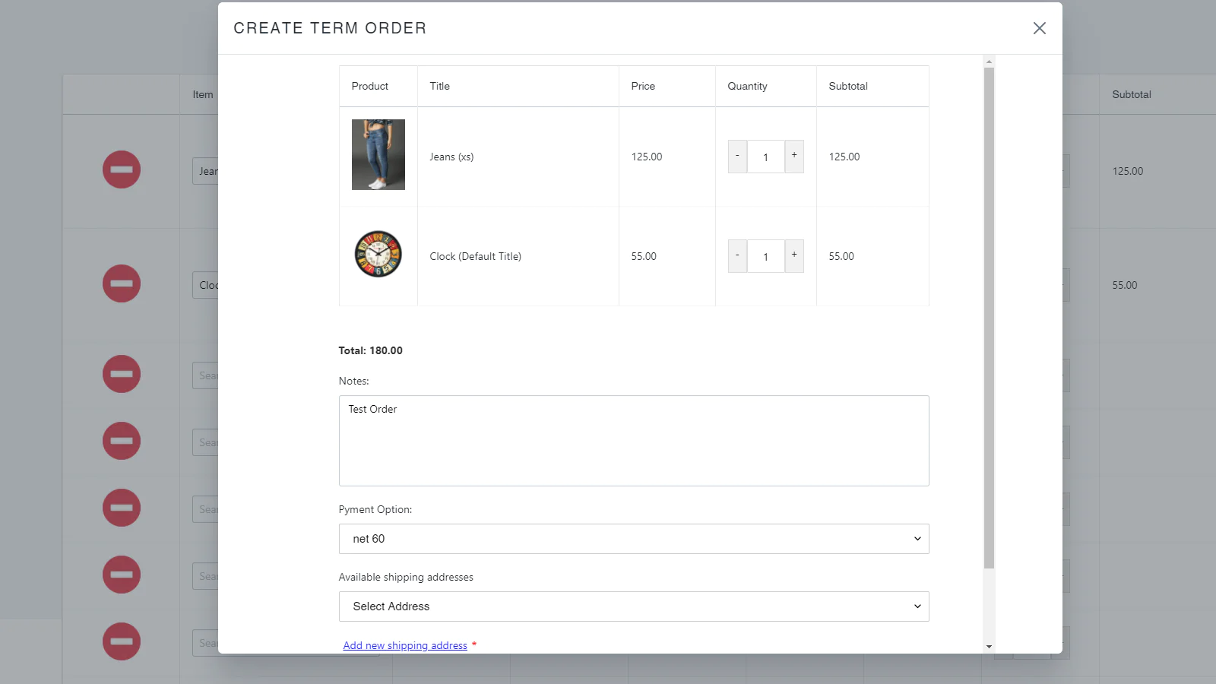Expand the Select Address shipping dropdown

pyautogui.click(x=633, y=606)
